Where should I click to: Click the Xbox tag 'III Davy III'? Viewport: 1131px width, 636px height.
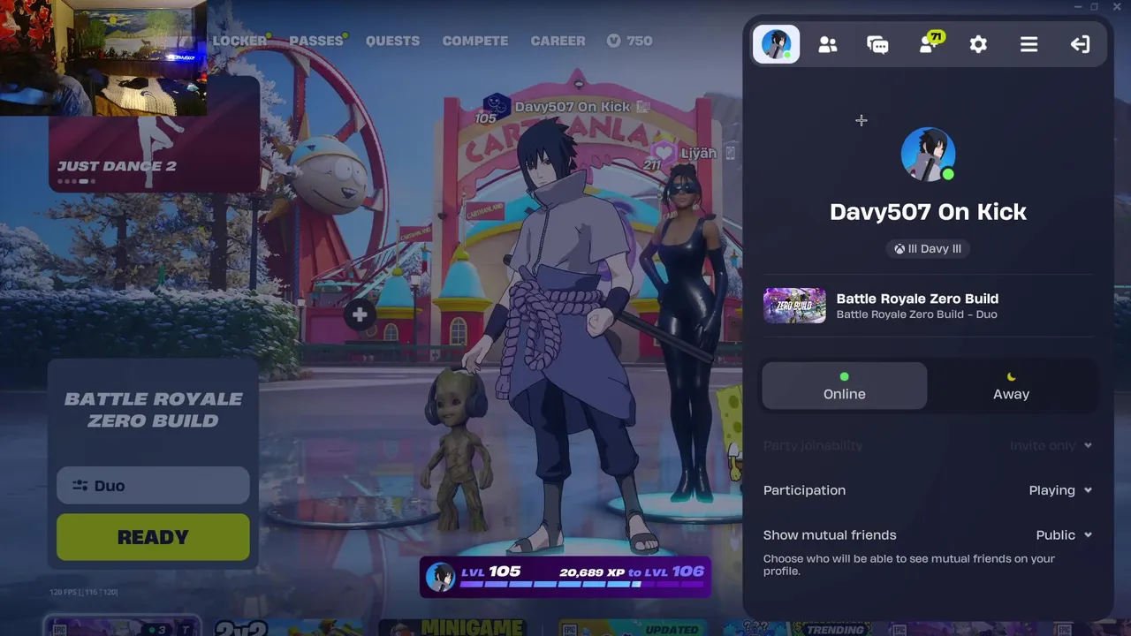coord(928,249)
